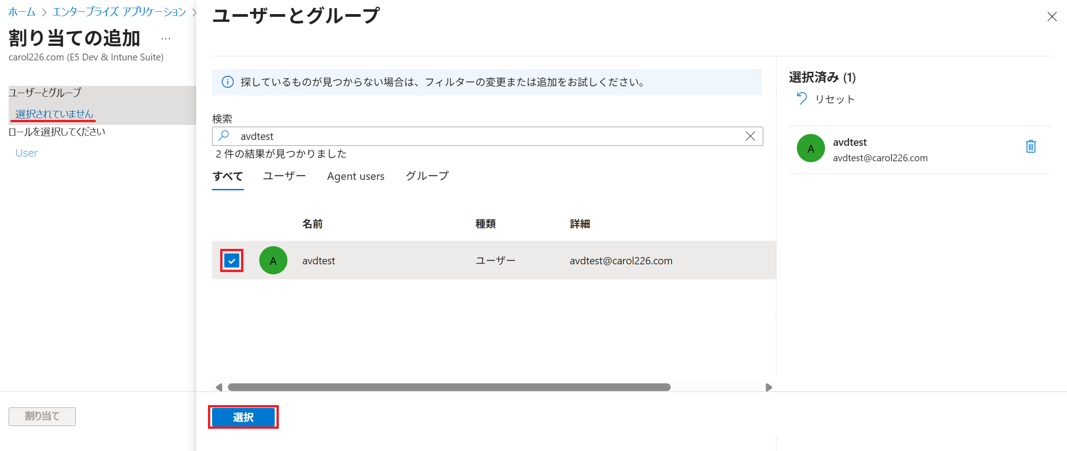1067x451 pixels.
Task: Click the リセット link
Action: point(835,99)
